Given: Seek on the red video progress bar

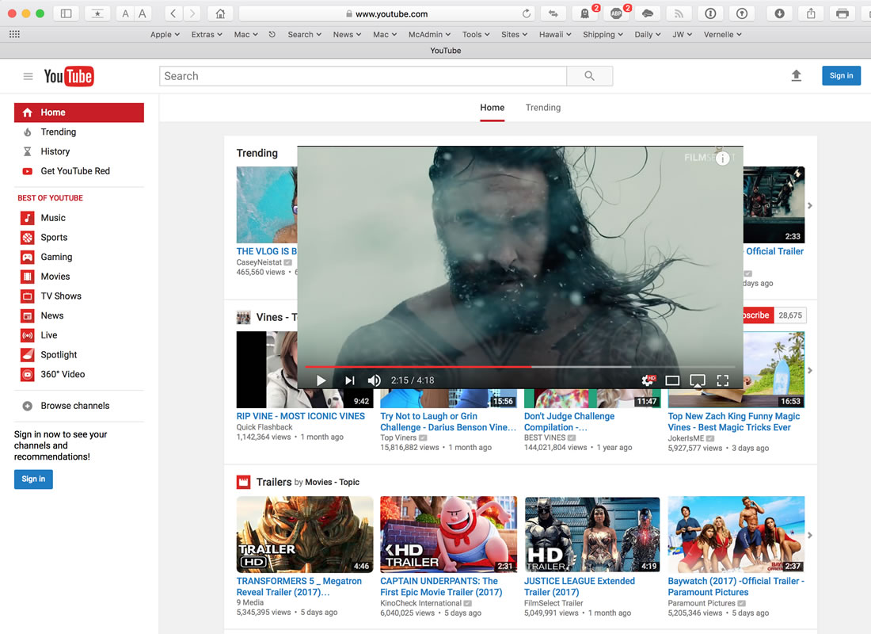Looking at the screenshot, I should (418, 367).
